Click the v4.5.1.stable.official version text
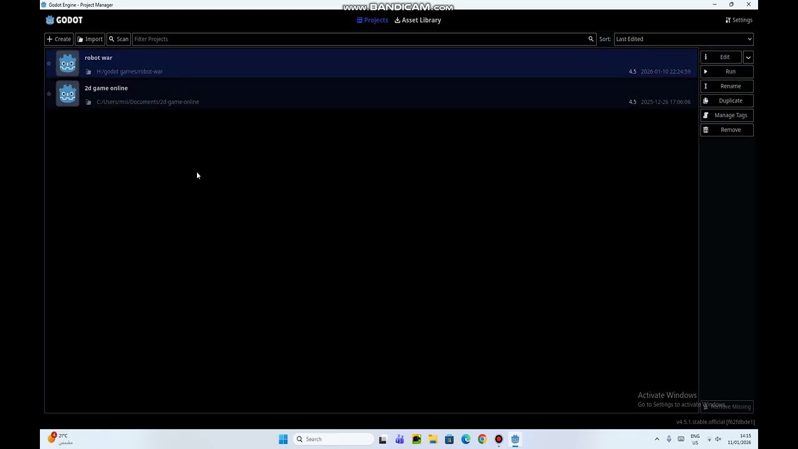Screen dimensions: 798x449 716,422
